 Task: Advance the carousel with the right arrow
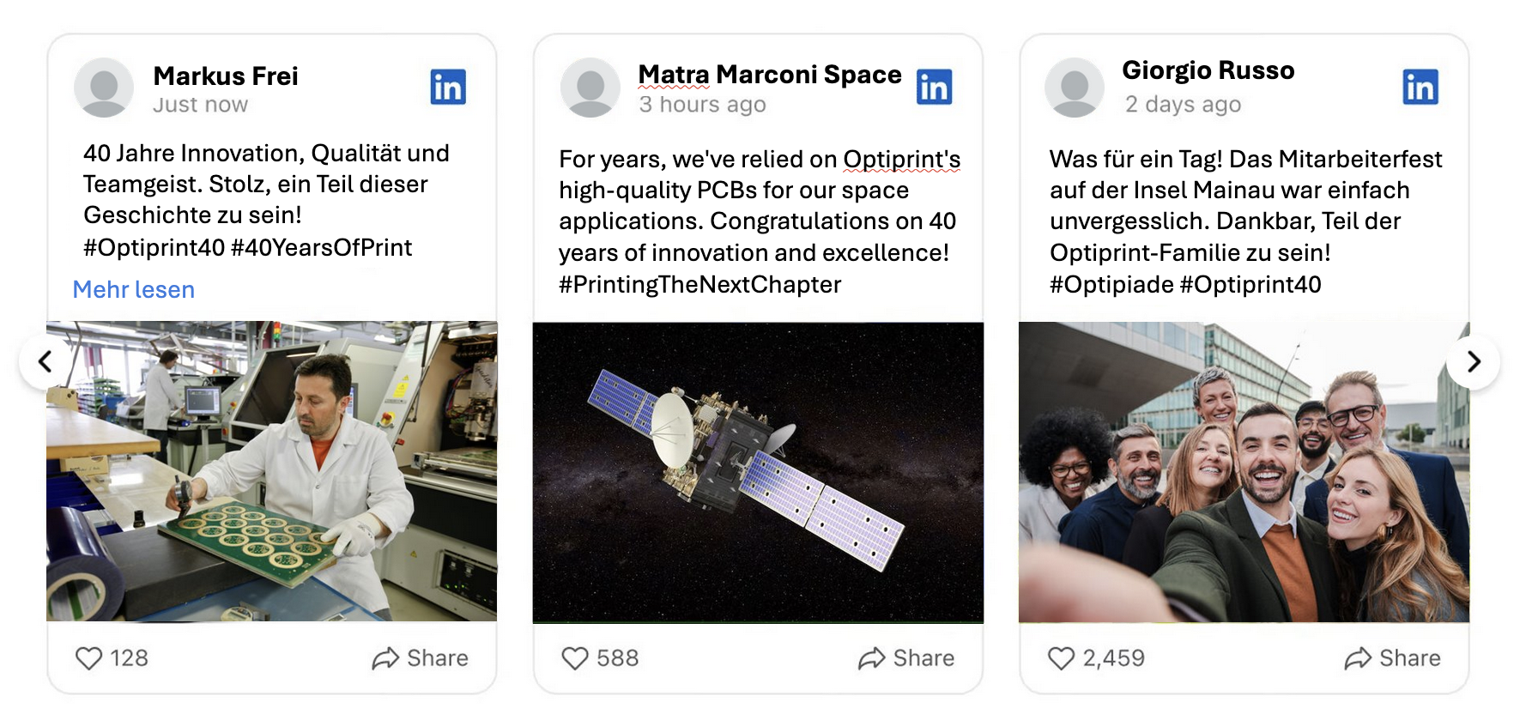click(x=1474, y=362)
